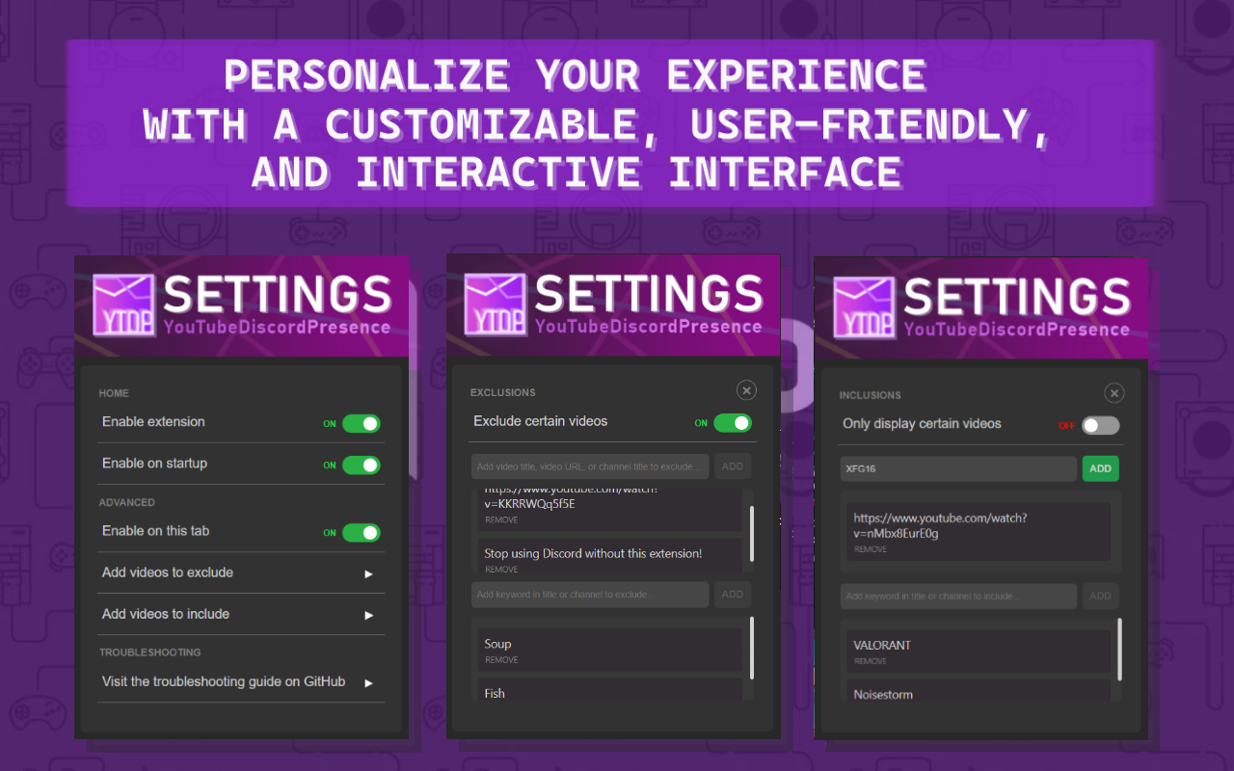Click the 'Stop using Discord without this extension!' text

[593, 553]
